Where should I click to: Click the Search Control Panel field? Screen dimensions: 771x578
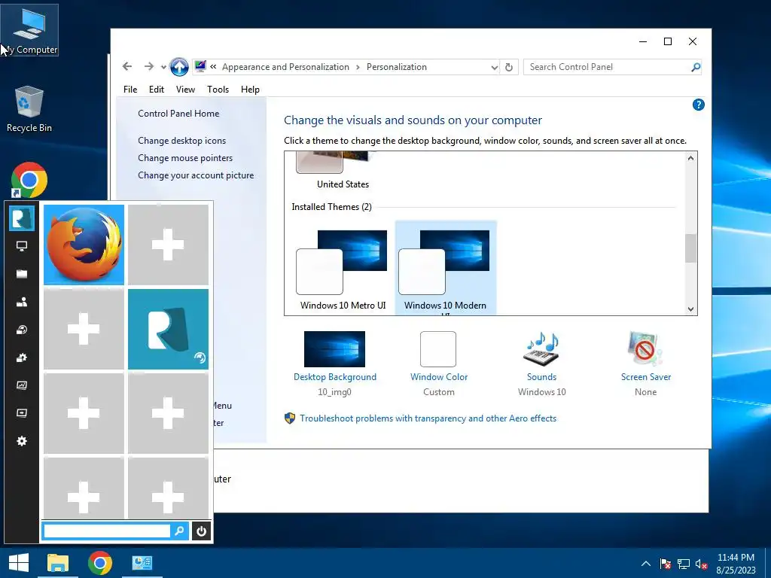[x=606, y=67]
